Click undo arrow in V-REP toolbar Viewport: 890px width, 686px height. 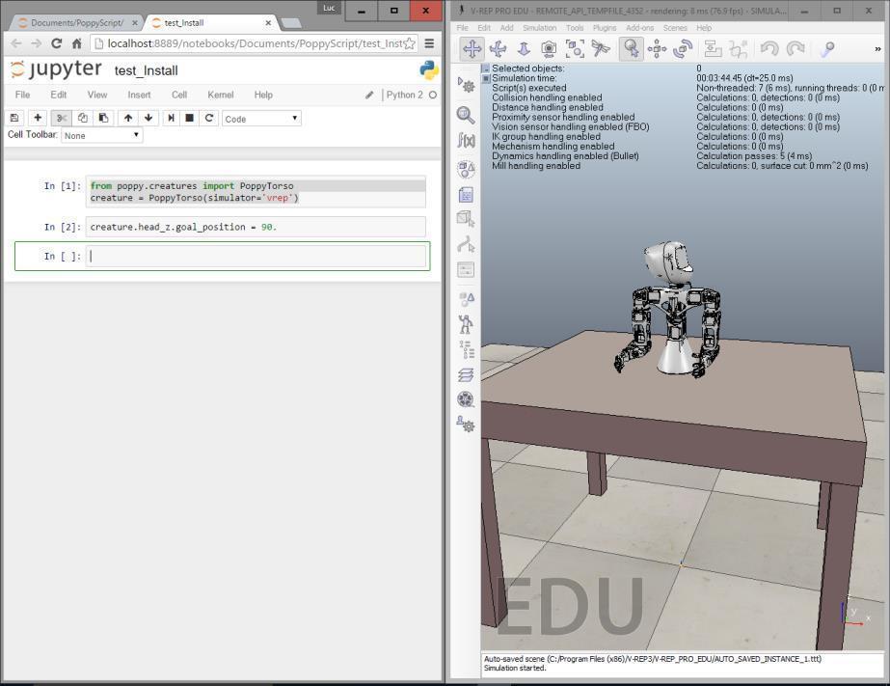(x=769, y=49)
